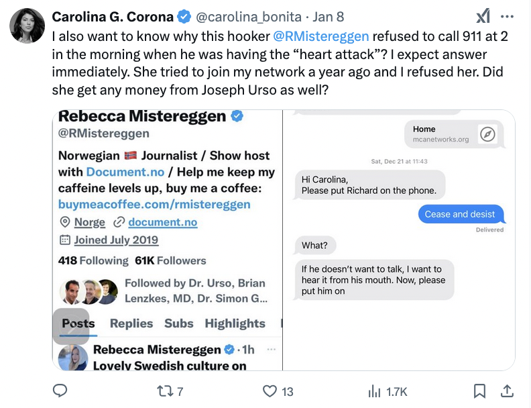531x408 pixels.
Task: Open the three-dot more options menu
Action: coord(508,17)
